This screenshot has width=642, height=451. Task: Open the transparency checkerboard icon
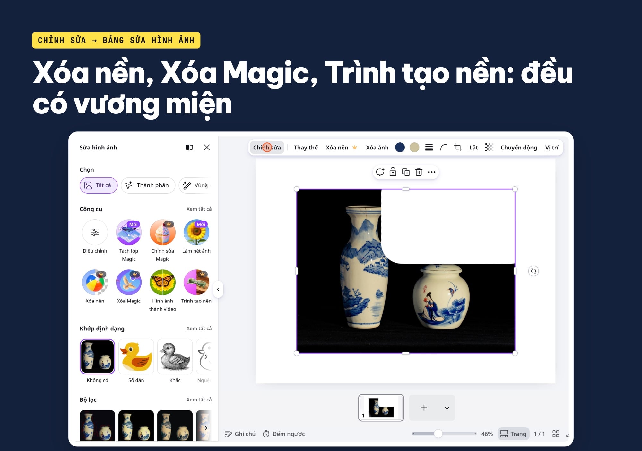(489, 148)
